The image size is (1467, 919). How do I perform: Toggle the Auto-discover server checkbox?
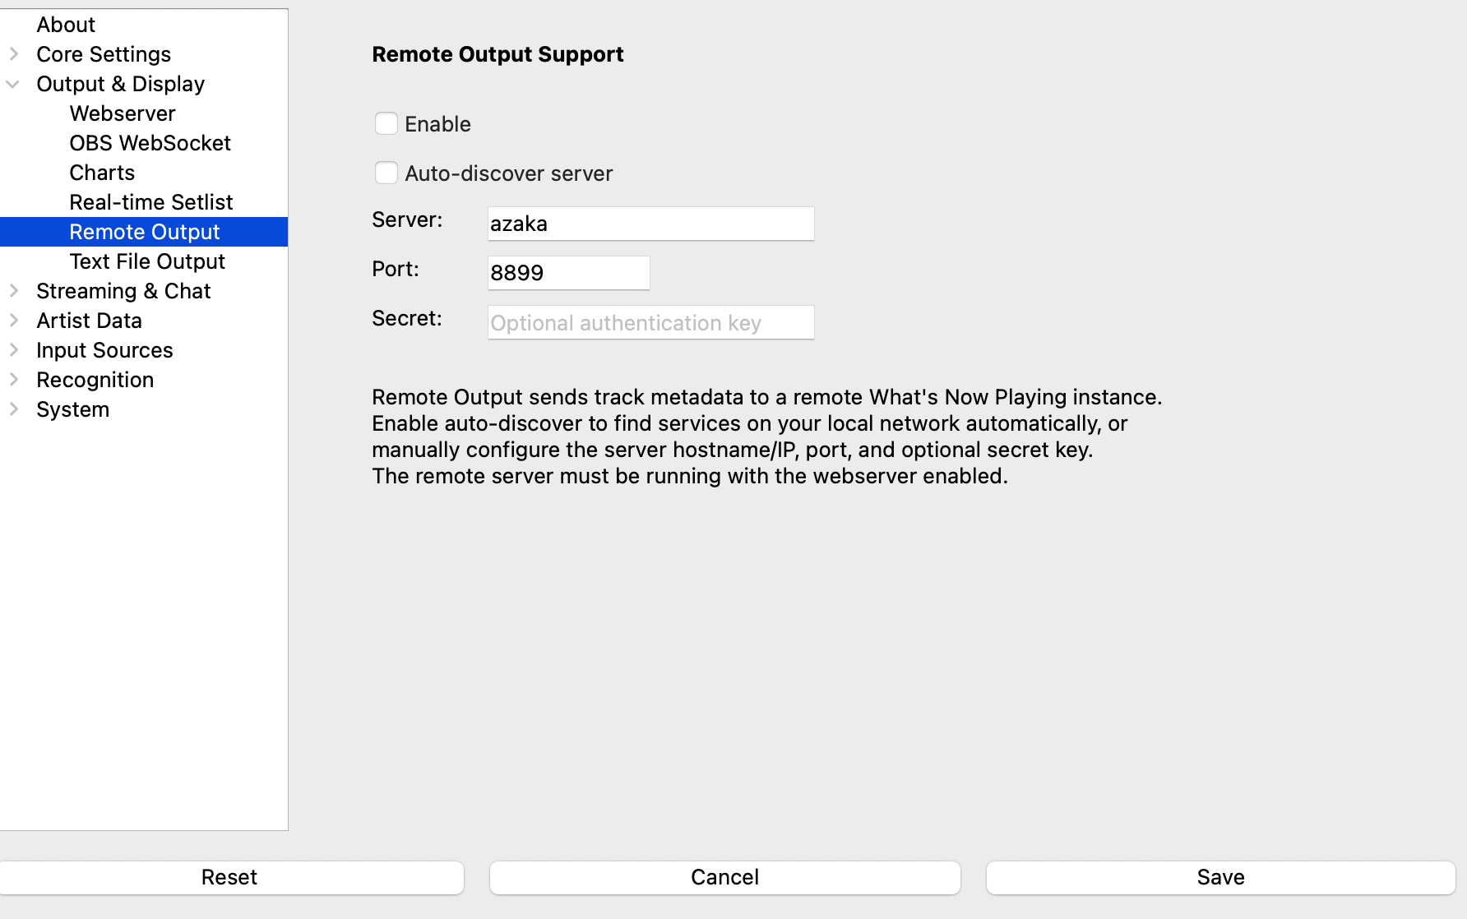click(x=386, y=173)
